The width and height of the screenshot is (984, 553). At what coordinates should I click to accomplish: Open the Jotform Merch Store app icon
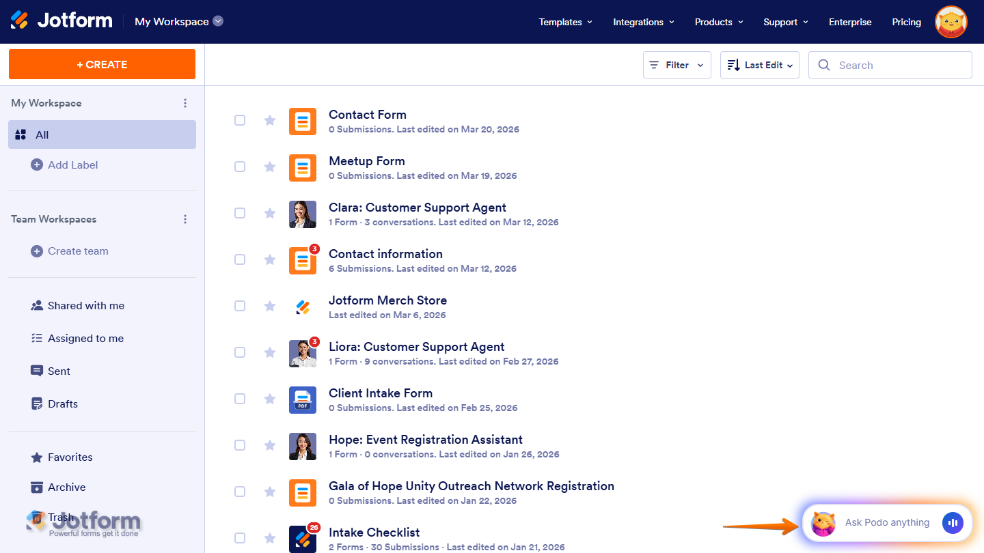point(303,307)
